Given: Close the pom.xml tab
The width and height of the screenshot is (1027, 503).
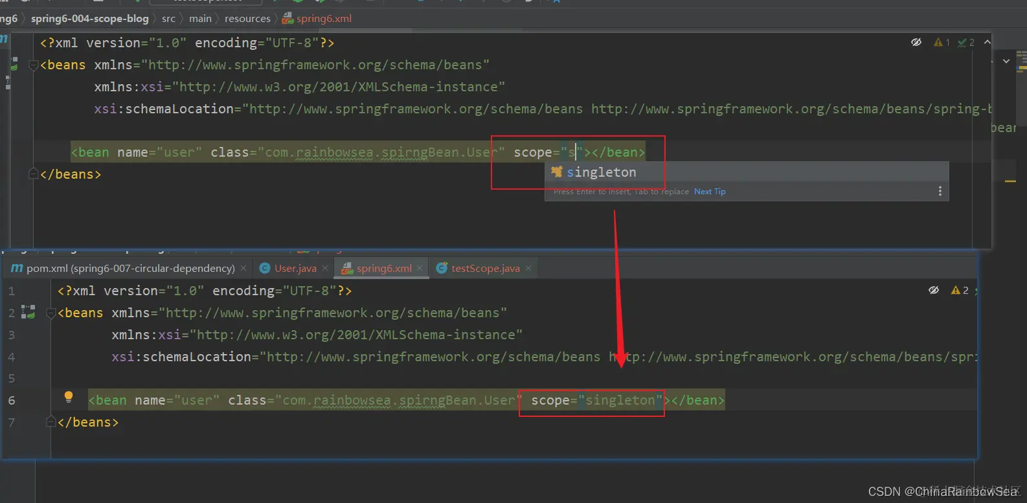Looking at the screenshot, I should pyautogui.click(x=243, y=268).
